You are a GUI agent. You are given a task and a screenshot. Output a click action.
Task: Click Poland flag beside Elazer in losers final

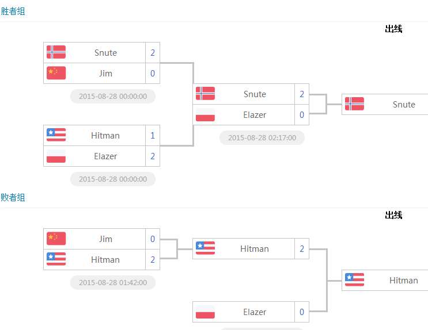coord(205,312)
